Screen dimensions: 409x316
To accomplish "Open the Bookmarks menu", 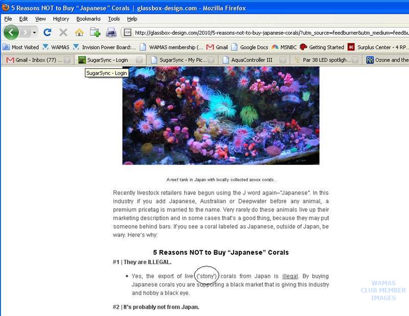I will 88,19.
